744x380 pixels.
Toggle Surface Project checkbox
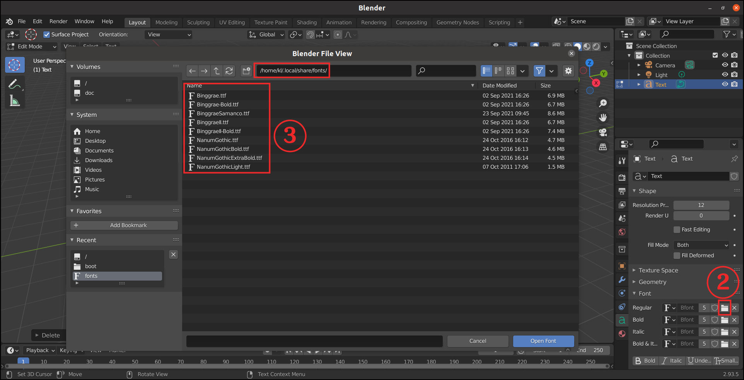pyautogui.click(x=47, y=35)
